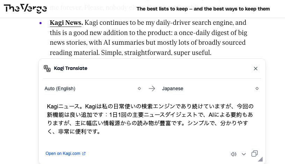285x164 pixels.
Task: Go to The Verge homepage logo
Action: [25, 8]
